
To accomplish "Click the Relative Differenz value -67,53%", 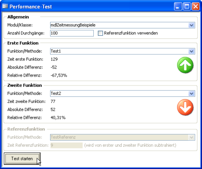I will [59, 75].
